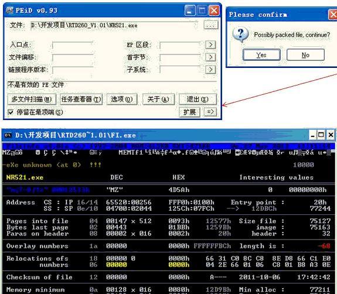
Task: Close the PEiD window
Action: pos(214,11)
